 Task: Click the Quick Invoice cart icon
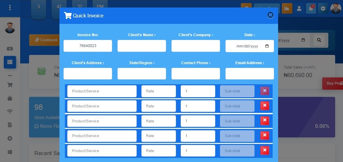point(68,15)
